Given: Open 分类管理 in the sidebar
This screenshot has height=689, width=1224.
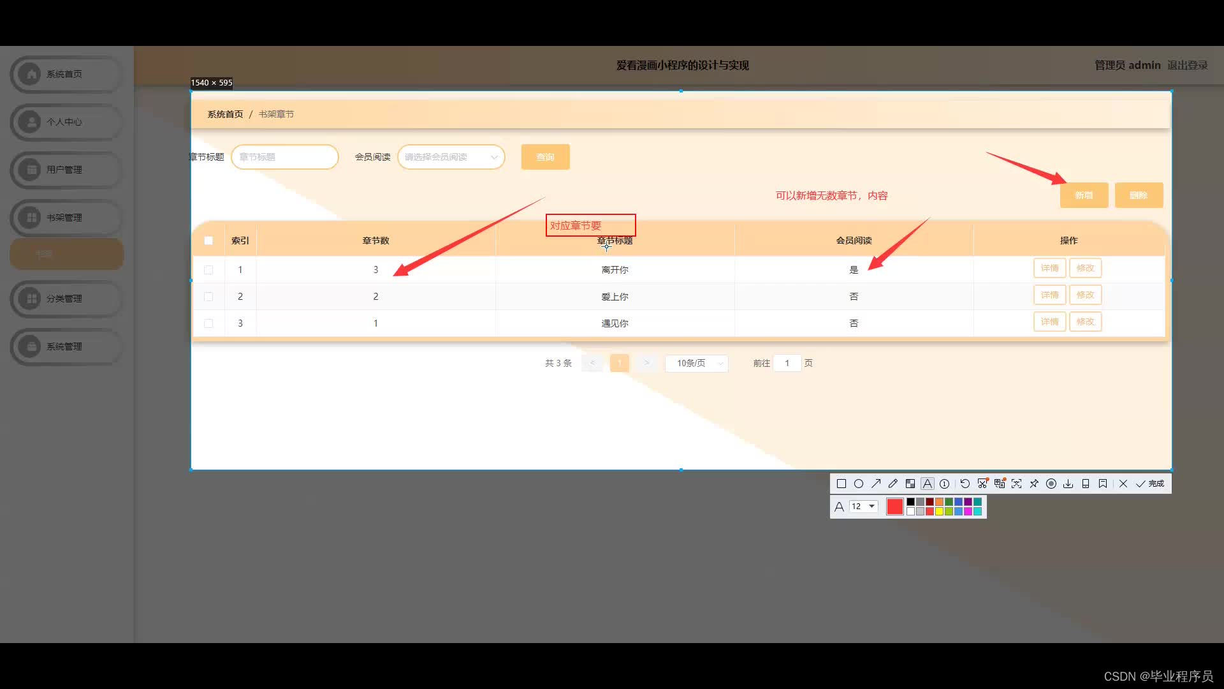Looking at the screenshot, I should coord(66,299).
